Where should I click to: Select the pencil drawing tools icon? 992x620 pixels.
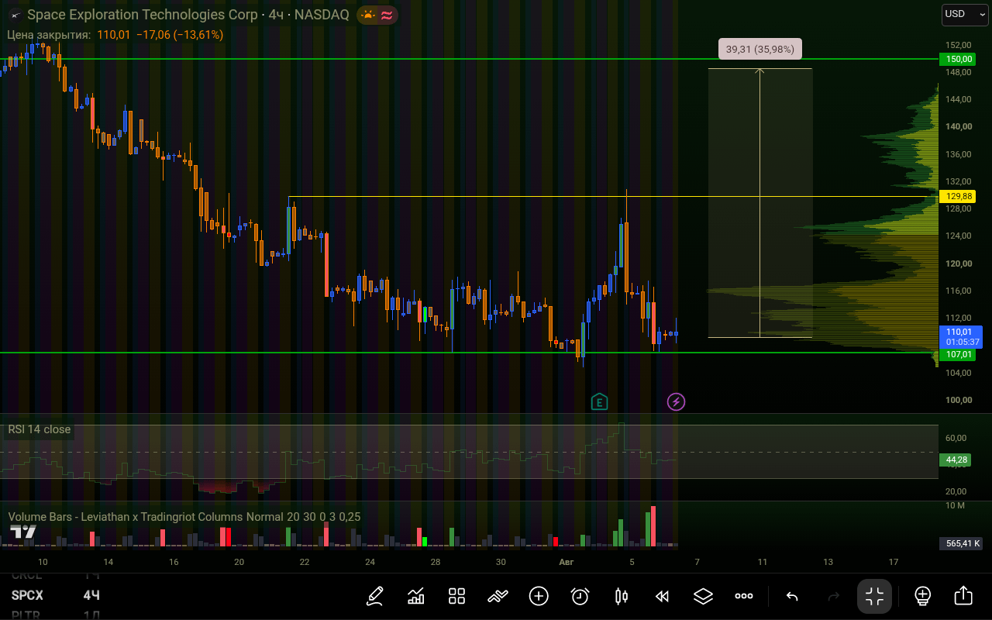375,596
